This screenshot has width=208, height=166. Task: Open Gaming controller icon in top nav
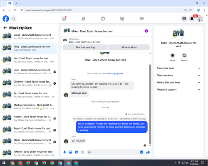point(141,19)
